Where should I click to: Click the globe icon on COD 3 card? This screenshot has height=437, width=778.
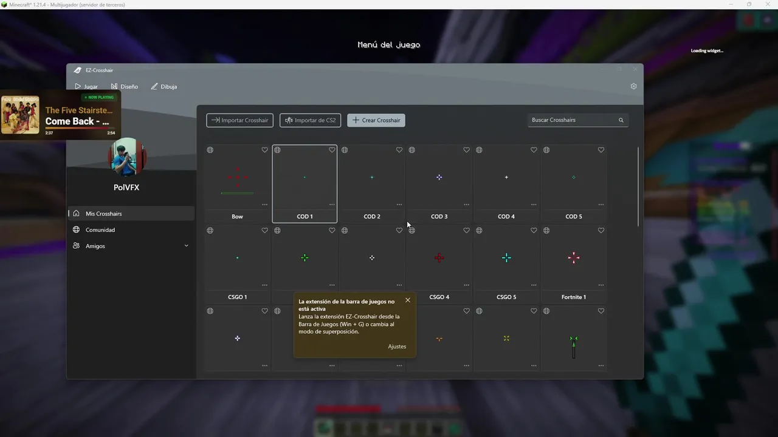pyautogui.click(x=411, y=150)
